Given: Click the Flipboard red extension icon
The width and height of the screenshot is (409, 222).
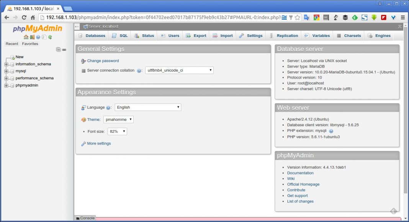Looking at the screenshot, I should (x=383, y=18).
